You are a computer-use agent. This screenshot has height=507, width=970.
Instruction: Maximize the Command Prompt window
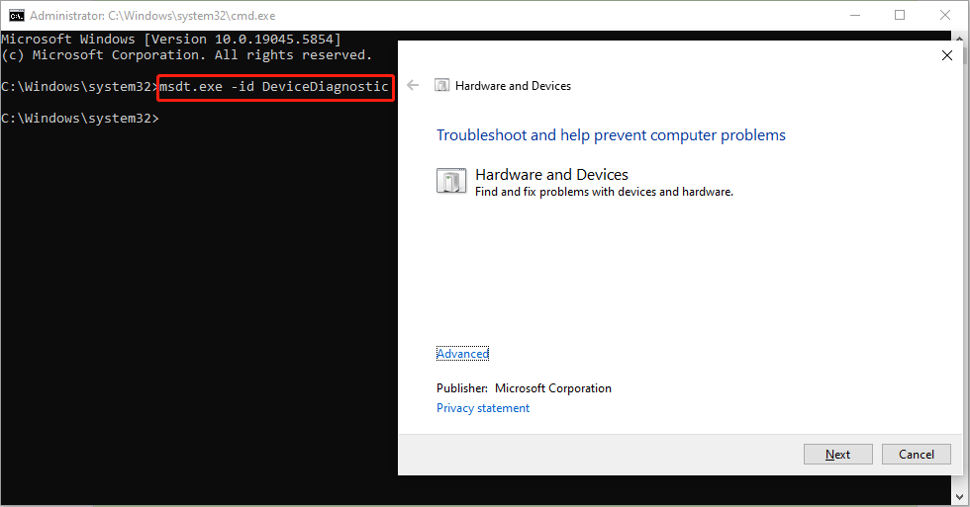[x=900, y=15]
